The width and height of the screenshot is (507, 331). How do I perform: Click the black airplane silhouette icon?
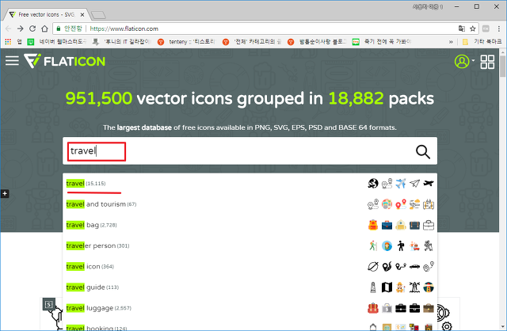[x=429, y=183]
